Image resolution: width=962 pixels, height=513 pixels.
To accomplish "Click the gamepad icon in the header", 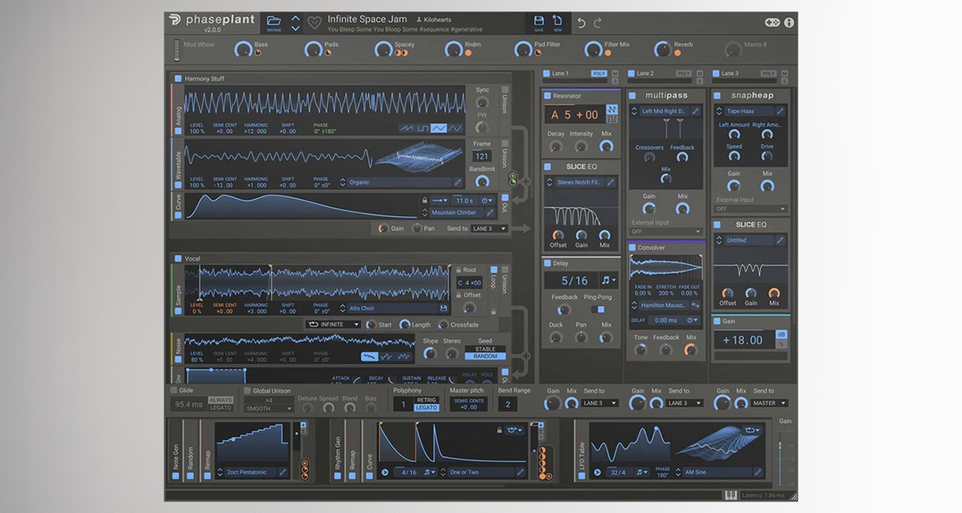I will coord(772,22).
